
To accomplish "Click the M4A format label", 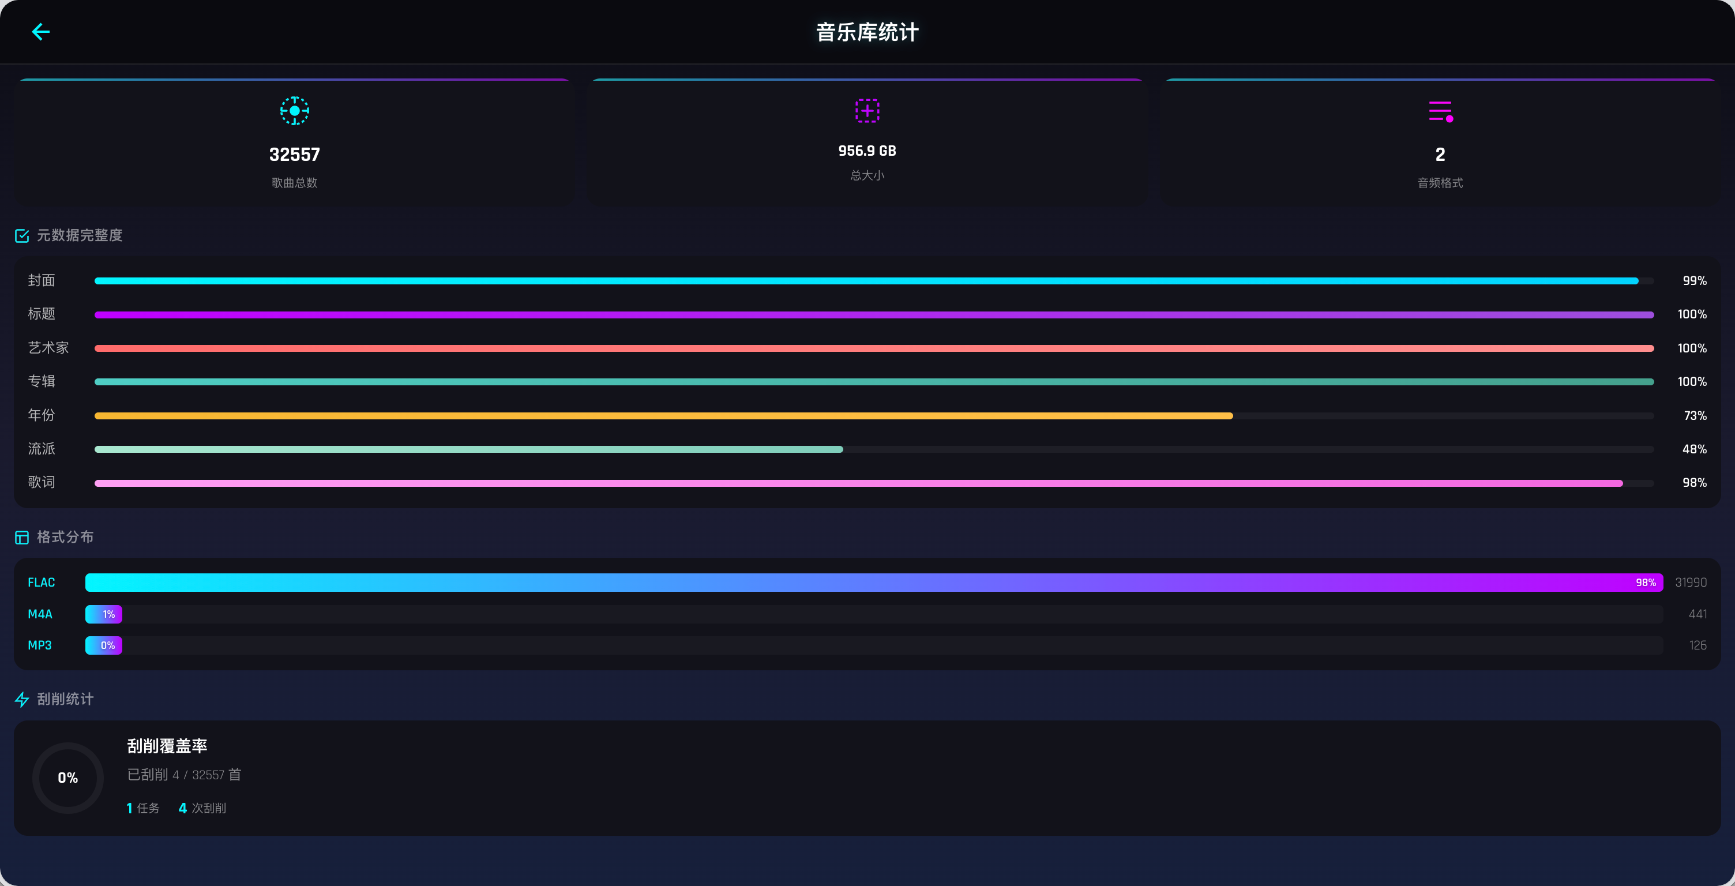I will (40, 614).
